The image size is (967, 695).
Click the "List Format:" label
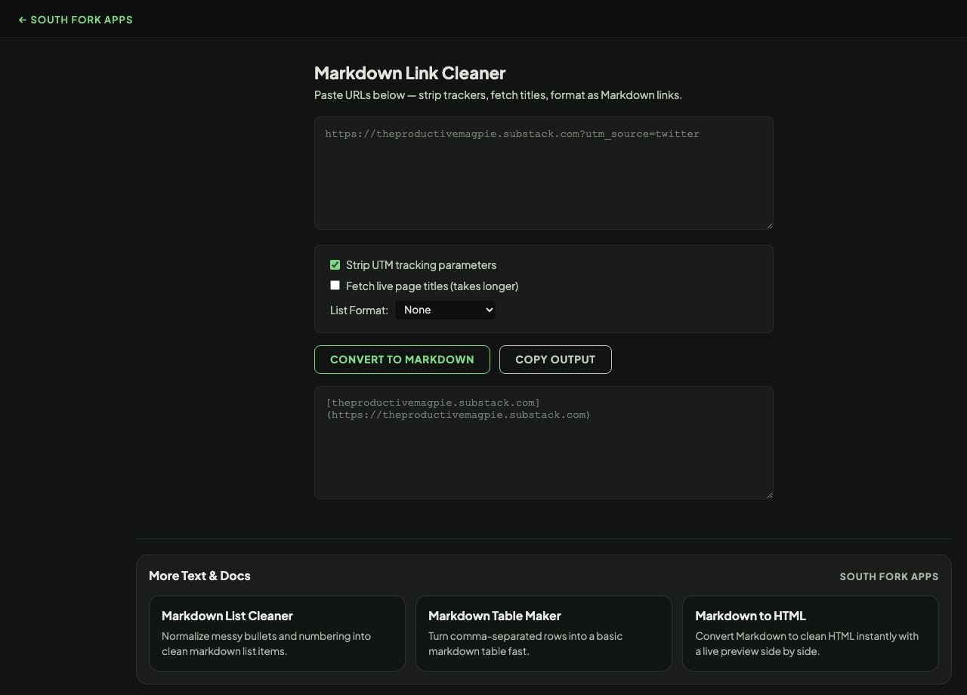tap(359, 310)
